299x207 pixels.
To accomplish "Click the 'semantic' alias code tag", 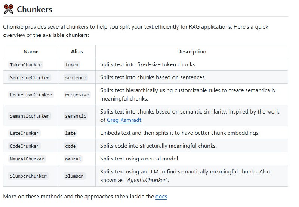I will [x=75, y=116].
